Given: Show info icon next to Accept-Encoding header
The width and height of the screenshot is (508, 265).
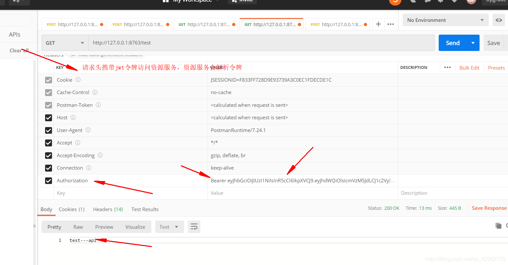Looking at the screenshot, I should click(x=100, y=155).
